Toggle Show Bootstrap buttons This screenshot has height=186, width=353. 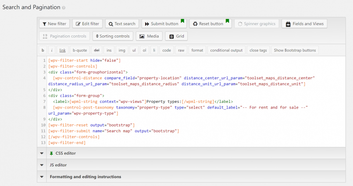[295, 50]
